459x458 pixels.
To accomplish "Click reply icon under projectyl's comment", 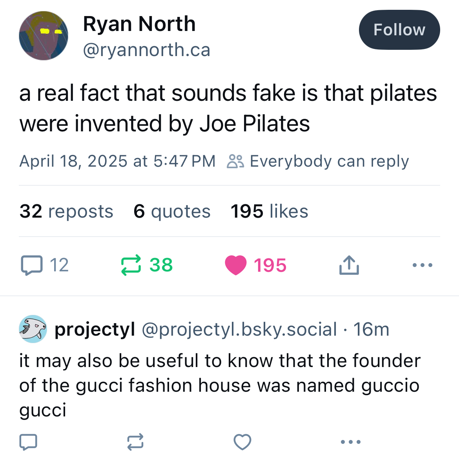I will pos(28,442).
